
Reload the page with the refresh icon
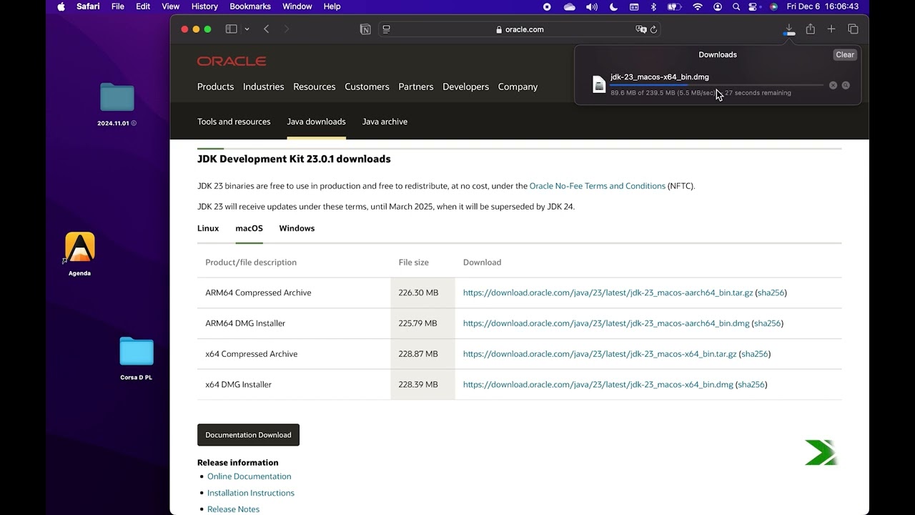click(653, 29)
